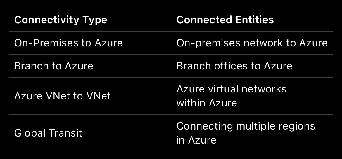Click the word Connecting in the last row
The height and width of the screenshot is (159, 342).
204,126
